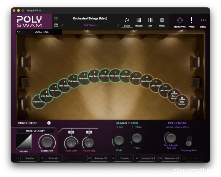This screenshot has height=177, width=221.
Task: Expand the Conductor panel arrow
Action: pyautogui.click(x=49, y=123)
